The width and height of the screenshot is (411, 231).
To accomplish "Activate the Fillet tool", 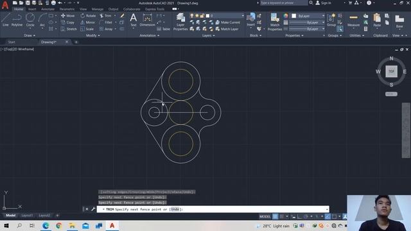I will [x=106, y=22].
